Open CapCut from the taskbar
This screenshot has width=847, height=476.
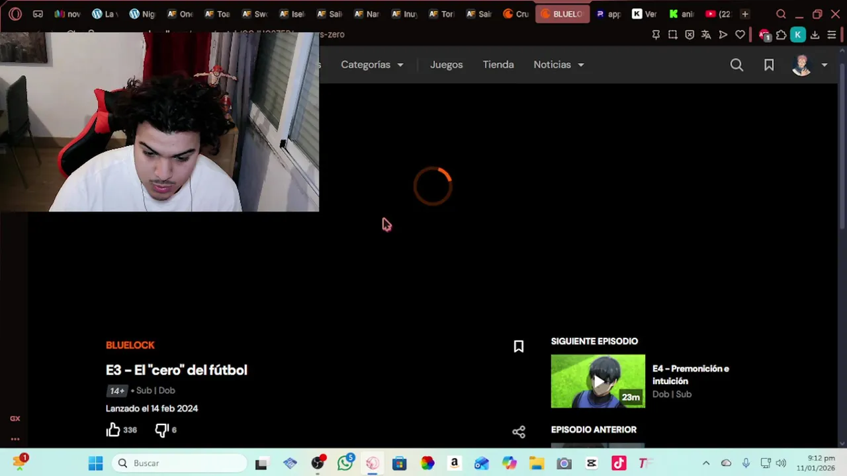(x=591, y=463)
